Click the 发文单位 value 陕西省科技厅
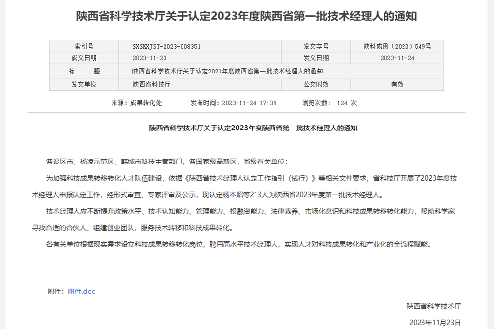494x329 pixels. click(151, 84)
